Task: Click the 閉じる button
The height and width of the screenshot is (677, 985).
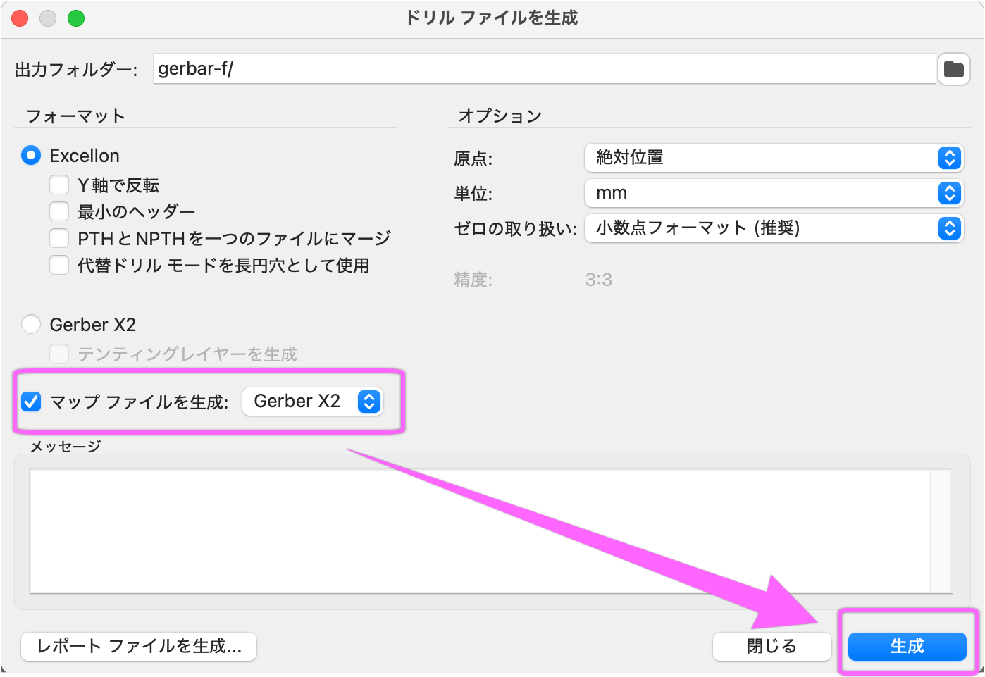Action: (x=772, y=646)
